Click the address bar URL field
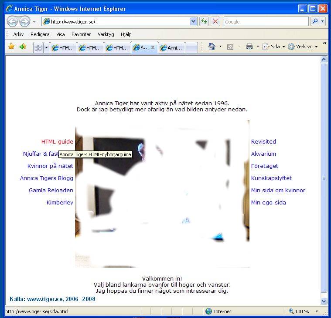 pos(116,21)
